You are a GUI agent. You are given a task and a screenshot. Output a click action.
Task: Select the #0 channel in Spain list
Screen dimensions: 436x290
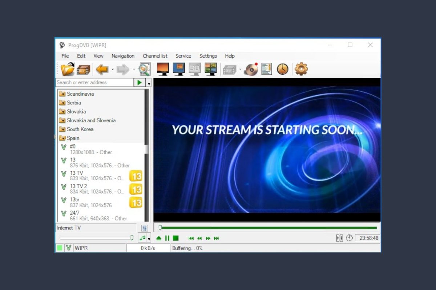pos(101,149)
